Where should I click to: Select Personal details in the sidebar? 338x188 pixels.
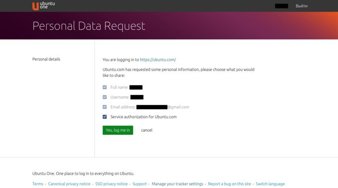[x=46, y=59]
